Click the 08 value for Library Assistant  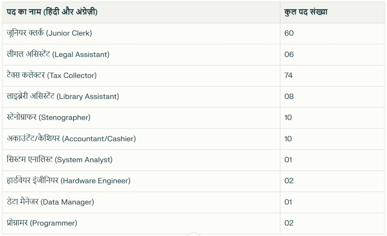pyautogui.click(x=289, y=96)
